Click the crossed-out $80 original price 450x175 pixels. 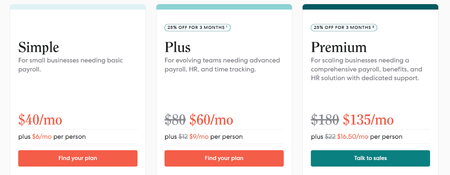[175, 120]
